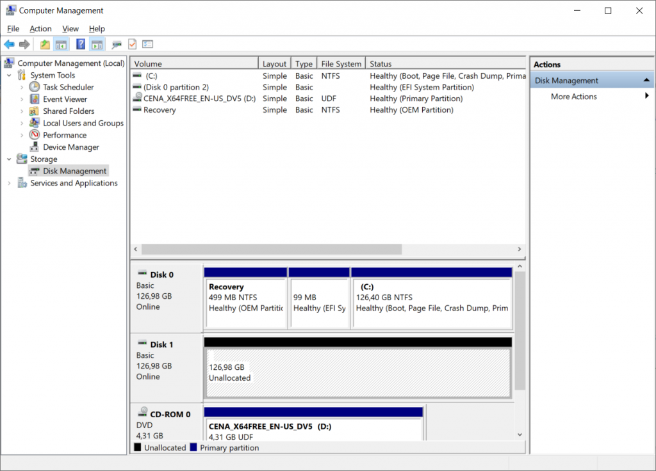Click the Disk 1 label panel
The width and height of the screenshot is (656, 471).
(x=167, y=368)
